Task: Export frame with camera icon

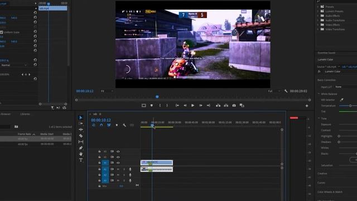Action: pyautogui.click(x=234, y=106)
